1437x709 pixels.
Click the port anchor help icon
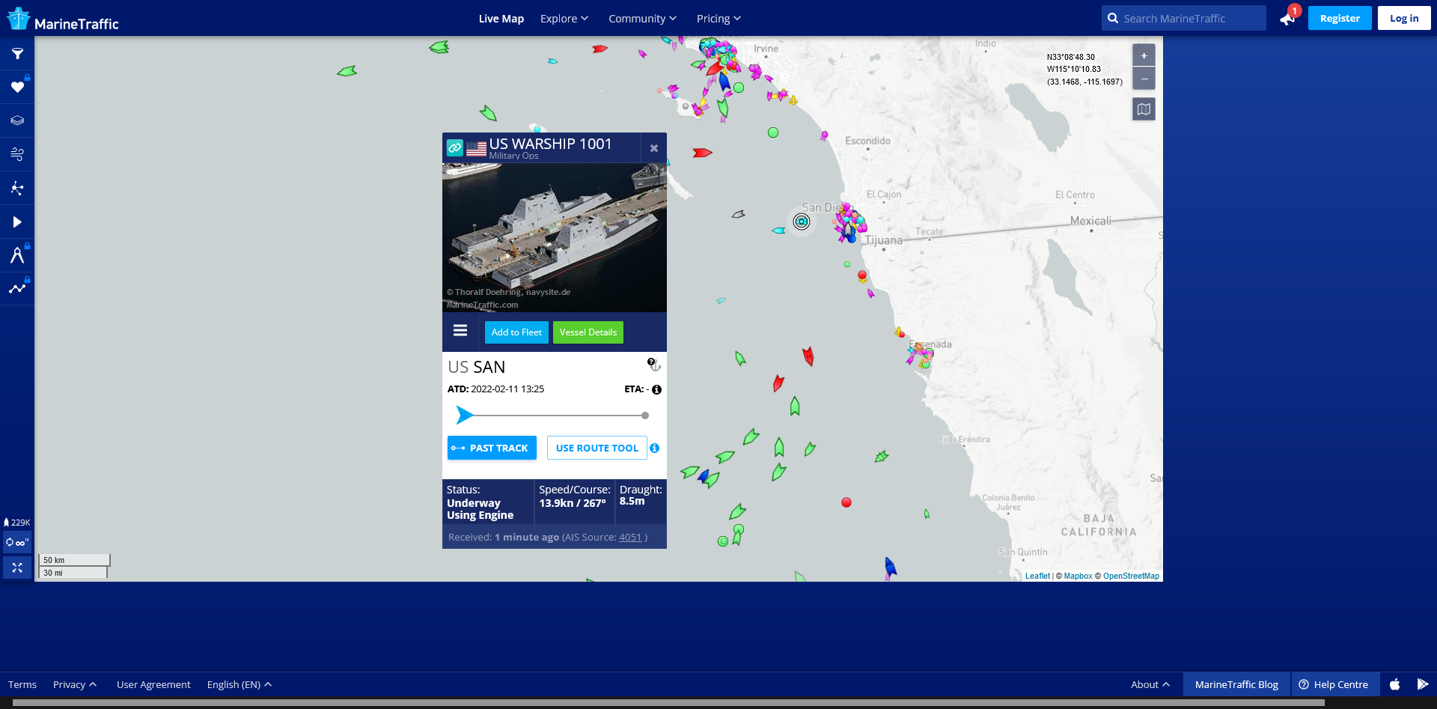[x=653, y=365]
